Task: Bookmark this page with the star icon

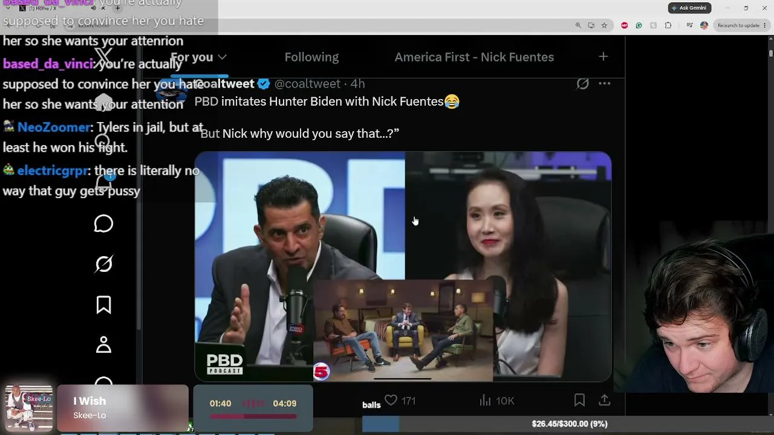Action: [x=604, y=25]
